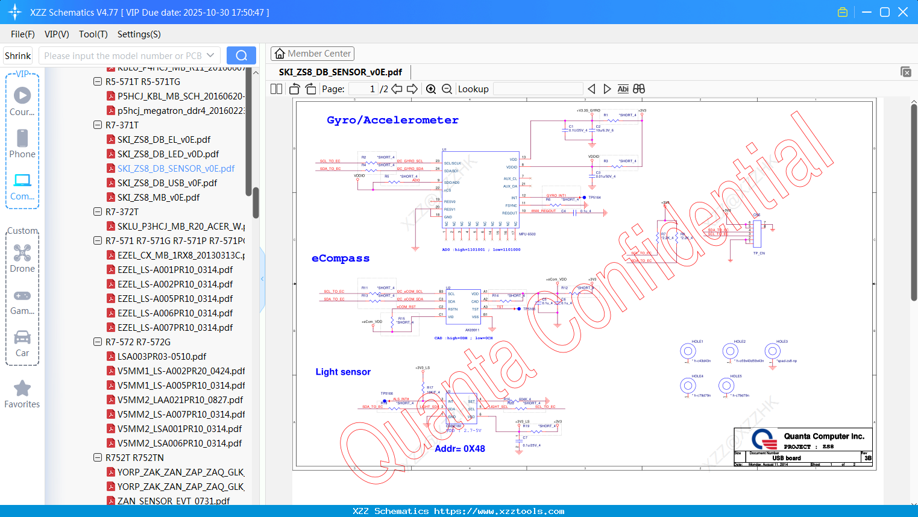Go to the previous page arrow

click(x=397, y=89)
